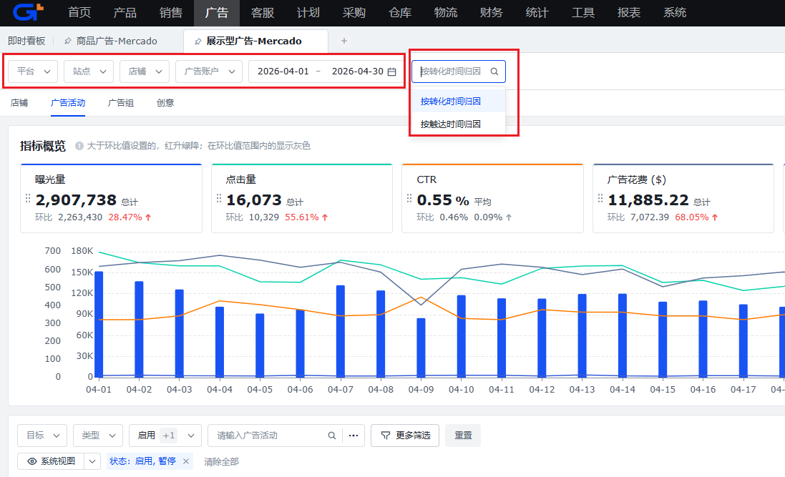Click the 04-01 blue chart bar

[x=99, y=325]
